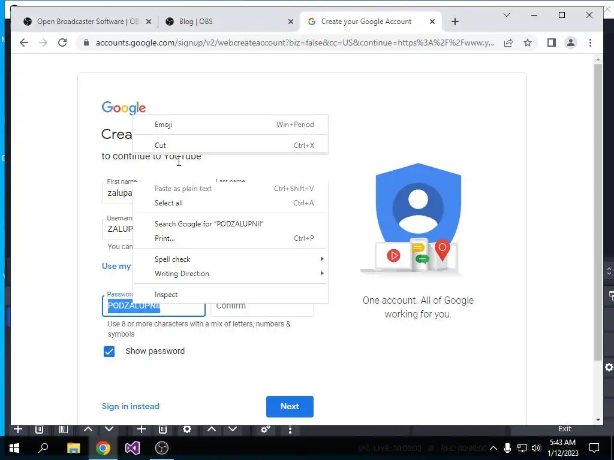Expand the hidden system tray icons chevron
The width and height of the screenshot is (614, 460).
coord(493,448)
